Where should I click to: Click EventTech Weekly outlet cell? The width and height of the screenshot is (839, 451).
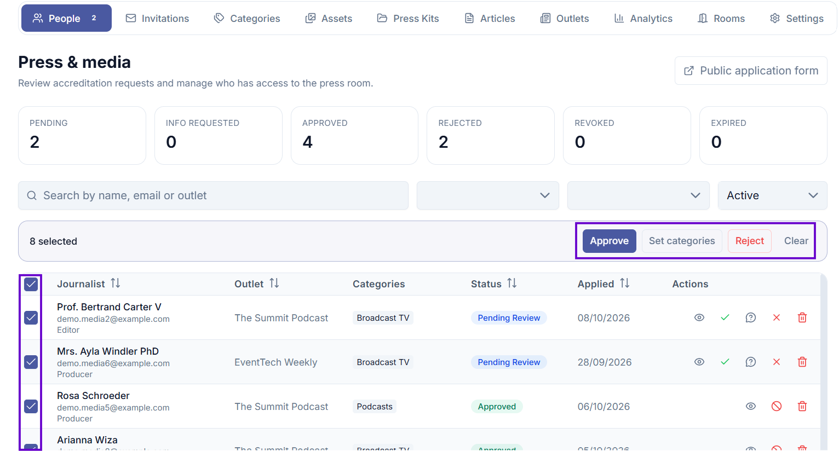(275, 362)
